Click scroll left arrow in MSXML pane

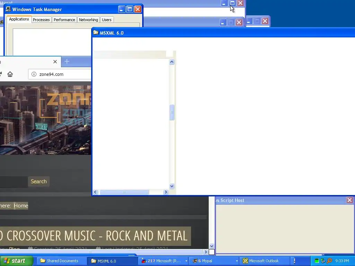(95, 192)
